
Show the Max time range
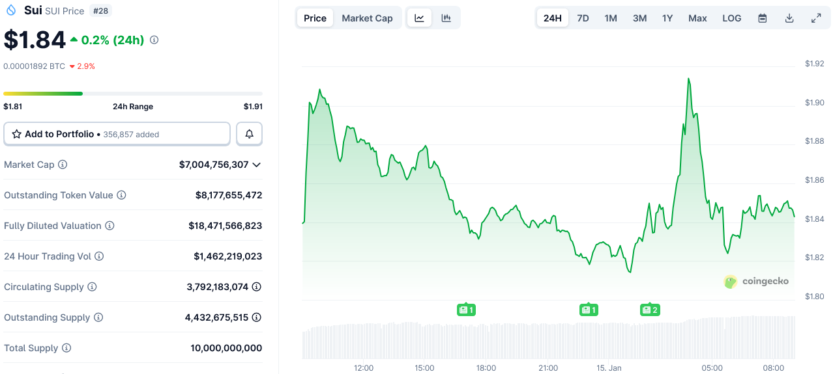click(697, 18)
